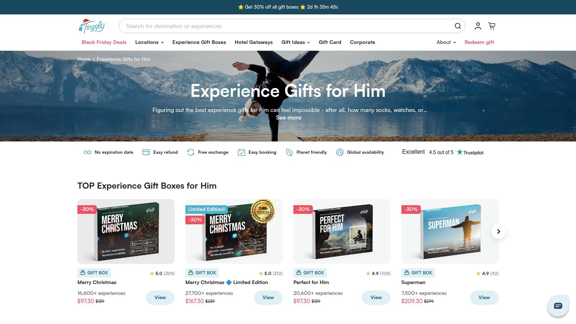The image size is (576, 324).
Task: Click the Trustpilot rating badge
Action: [x=443, y=152]
